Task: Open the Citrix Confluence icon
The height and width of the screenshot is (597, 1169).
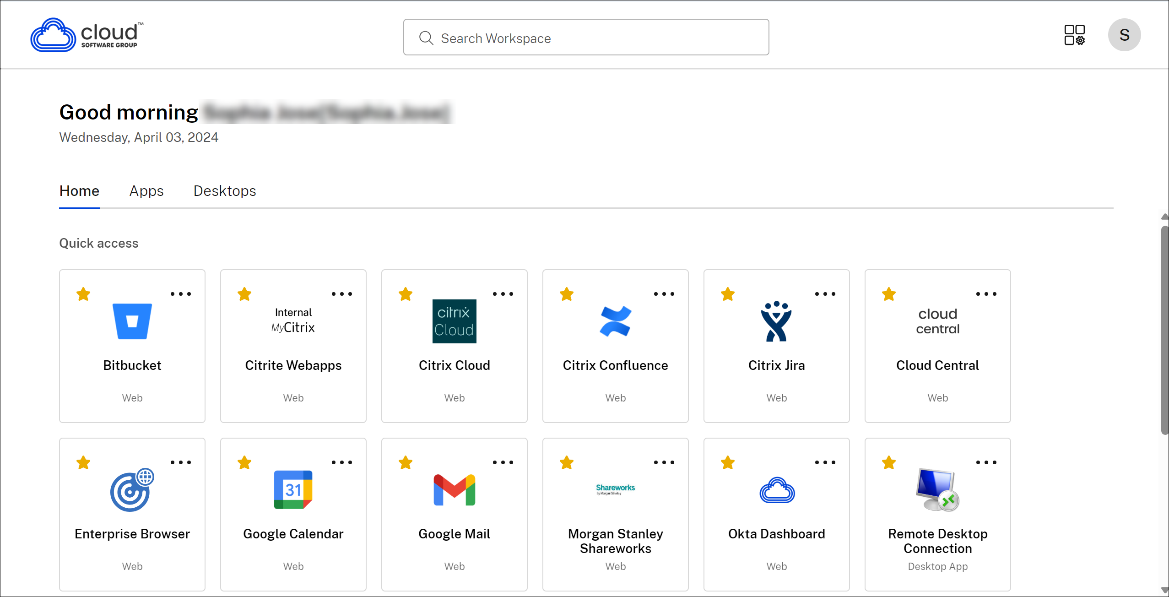Action: pyautogui.click(x=615, y=321)
